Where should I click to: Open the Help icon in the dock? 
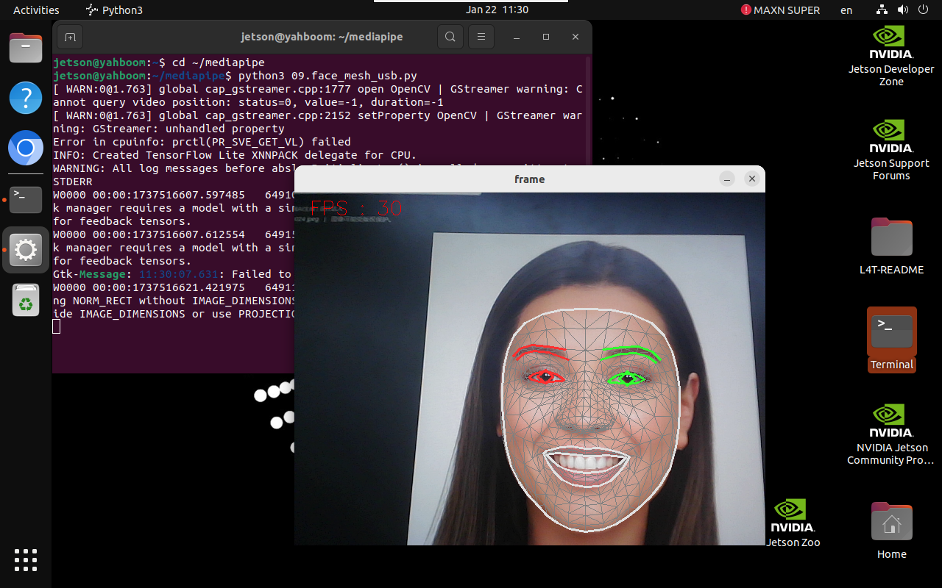point(26,98)
